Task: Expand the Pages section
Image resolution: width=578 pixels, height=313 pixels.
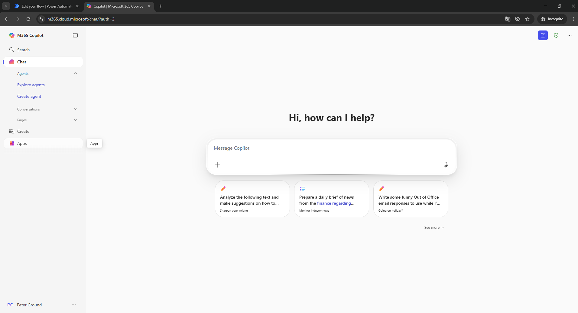Action: tap(76, 120)
